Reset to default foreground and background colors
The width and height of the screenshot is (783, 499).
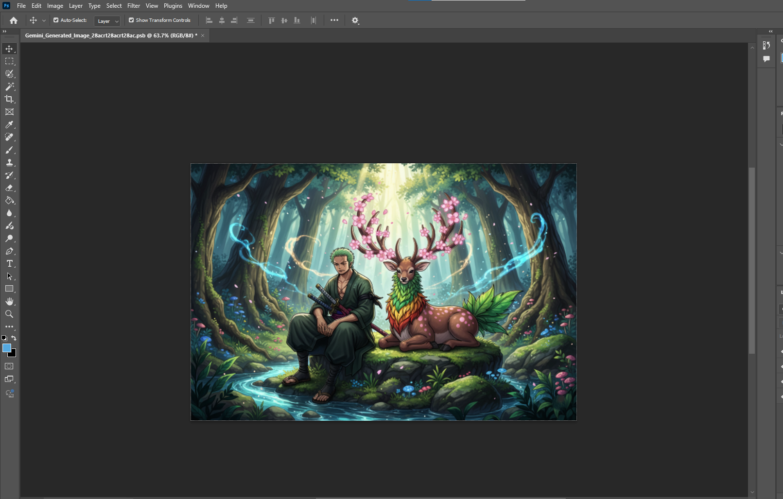(x=4, y=338)
